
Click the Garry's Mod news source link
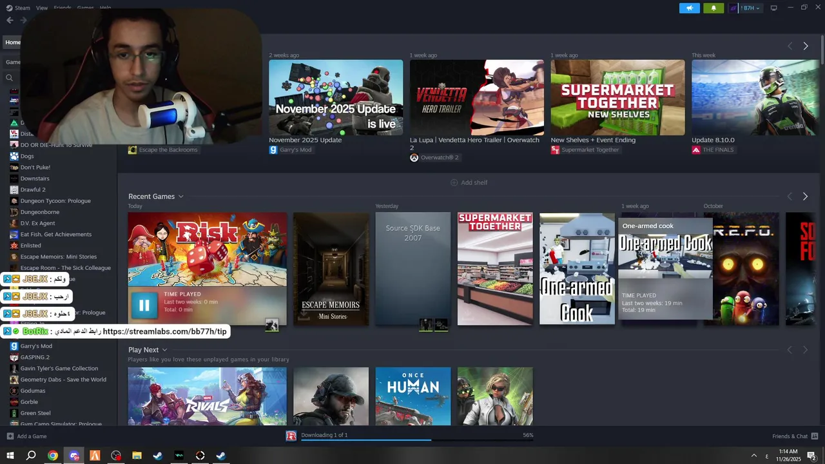(290, 150)
